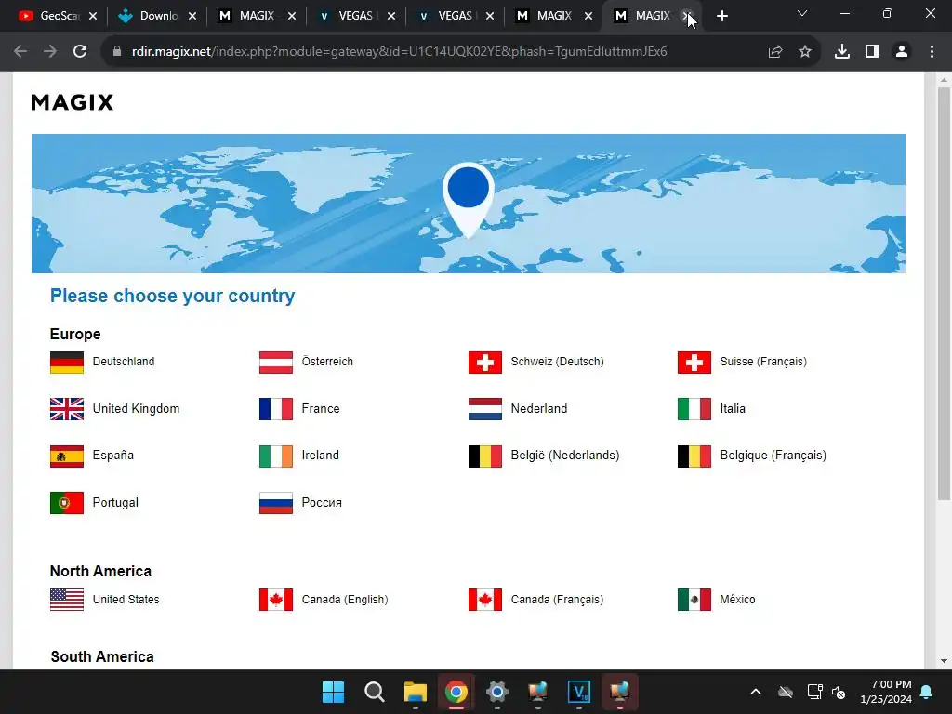Open the Windows Start menu
952x714 pixels.
(x=334, y=692)
